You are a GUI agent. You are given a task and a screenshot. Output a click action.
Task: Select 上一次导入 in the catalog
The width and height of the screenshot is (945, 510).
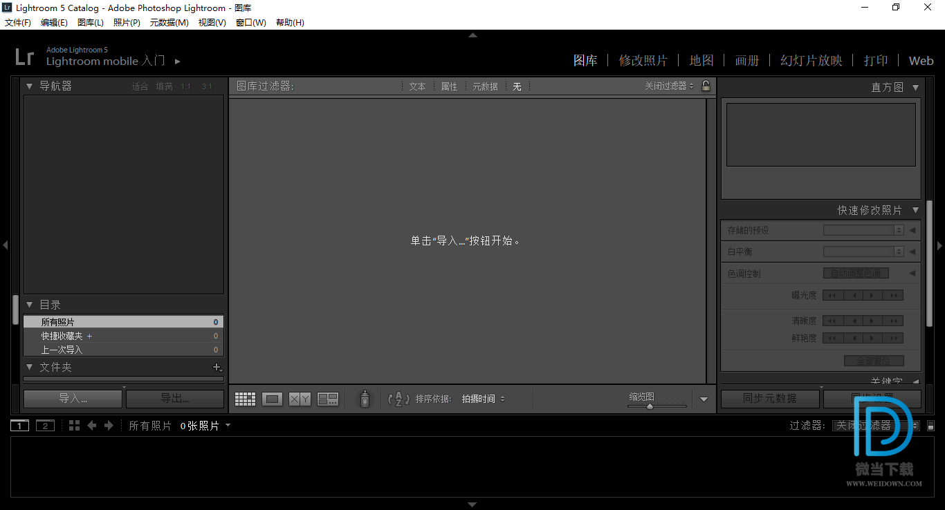pyautogui.click(x=123, y=350)
